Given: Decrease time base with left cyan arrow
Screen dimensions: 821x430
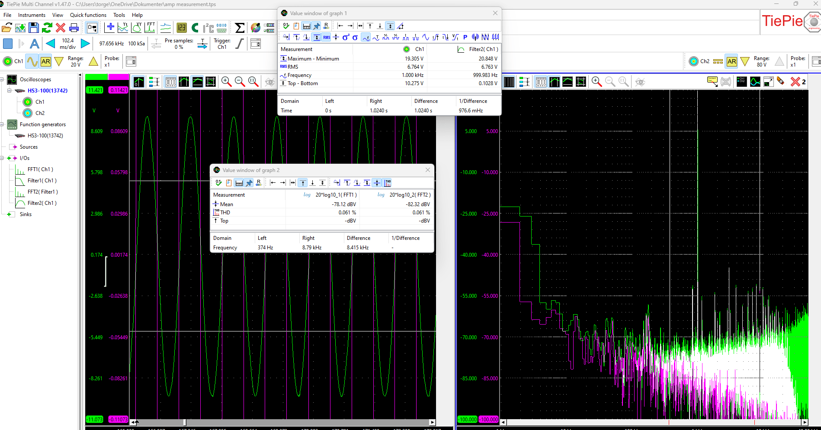Looking at the screenshot, I should point(51,44).
